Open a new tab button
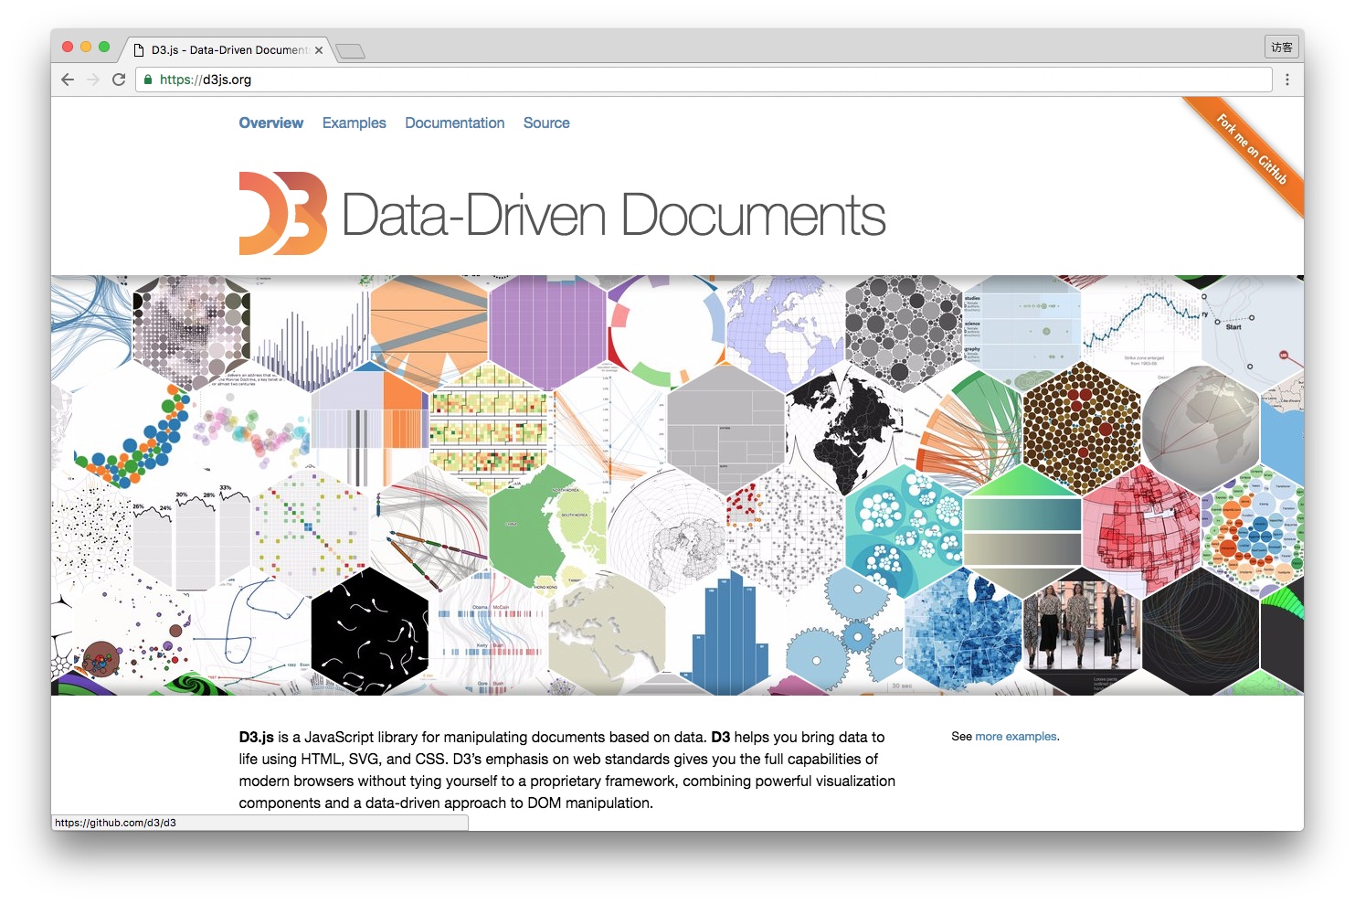This screenshot has width=1355, height=904. click(x=351, y=51)
